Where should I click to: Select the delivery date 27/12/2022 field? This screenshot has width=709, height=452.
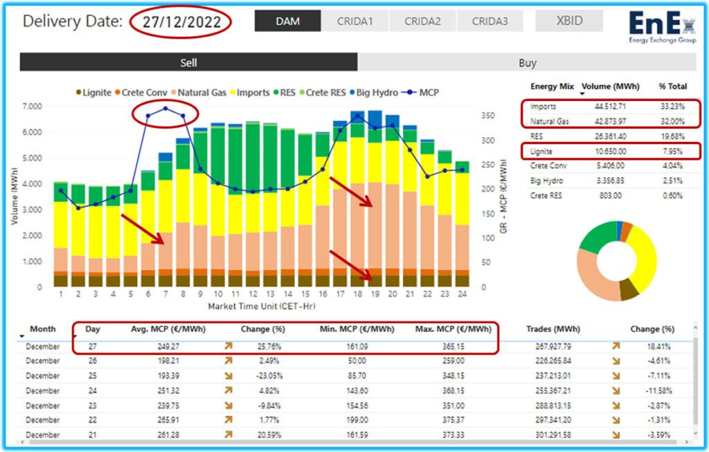point(181,21)
